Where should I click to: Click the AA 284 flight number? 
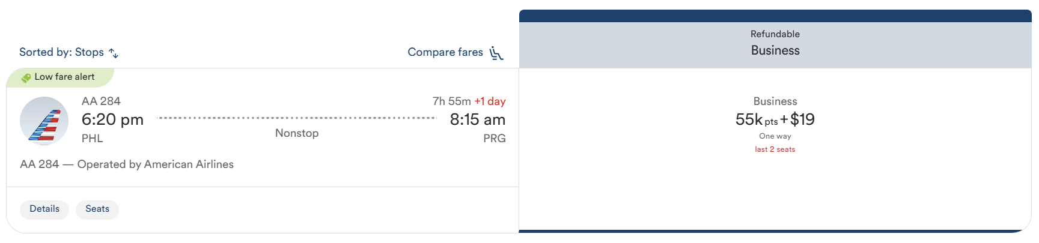point(101,101)
